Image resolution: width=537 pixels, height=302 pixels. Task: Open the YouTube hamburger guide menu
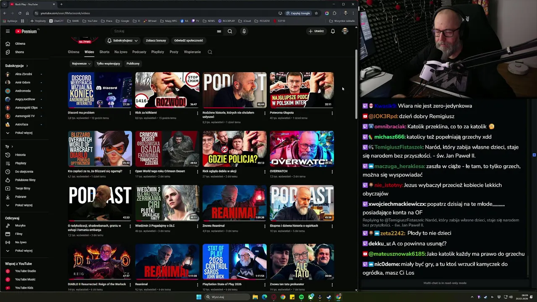(8, 31)
